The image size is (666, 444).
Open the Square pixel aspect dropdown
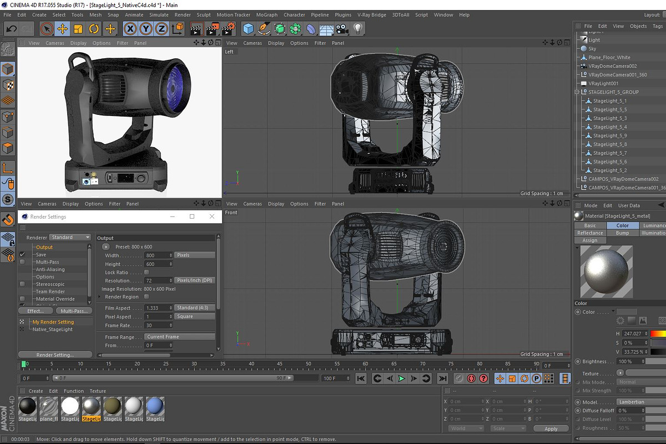click(x=195, y=316)
